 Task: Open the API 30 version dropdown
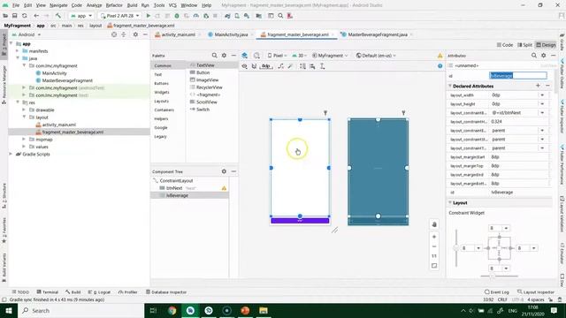[299, 56]
